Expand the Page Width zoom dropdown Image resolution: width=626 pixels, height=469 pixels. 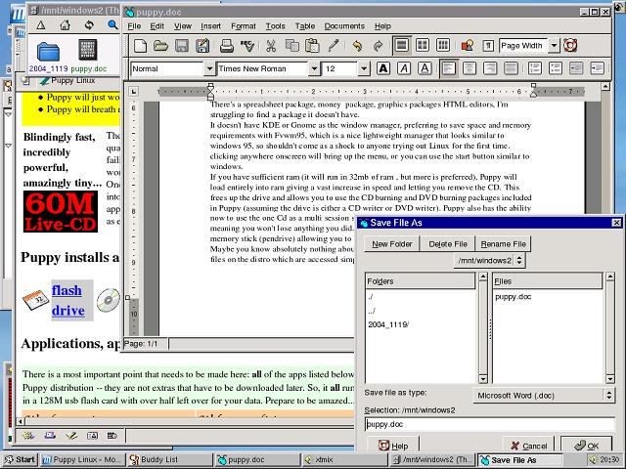[554, 46]
